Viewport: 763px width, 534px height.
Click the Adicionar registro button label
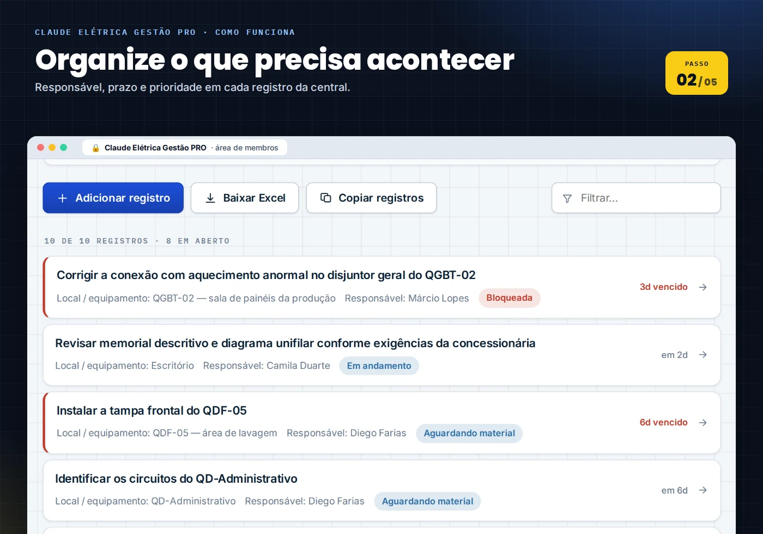(123, 198)
